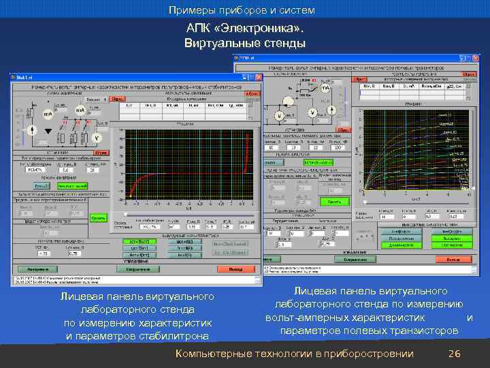Image resolution: width=490 pixels, height=368 pixels.
Task: Click the Сохранение button in transistor window
Action: (x=355, y=260)
